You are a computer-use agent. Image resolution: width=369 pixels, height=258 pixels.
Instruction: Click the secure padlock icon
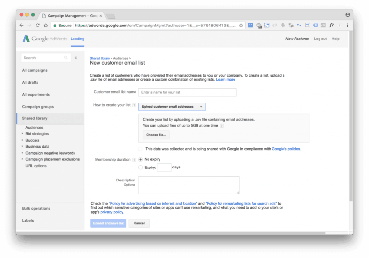click(x=55, y=25)
